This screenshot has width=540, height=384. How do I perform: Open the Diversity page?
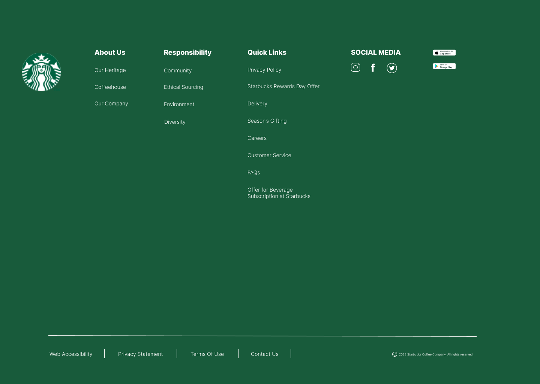point(175,122)
